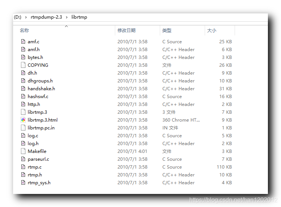Click librtmp in the address breadcrumb

(79, 17)
